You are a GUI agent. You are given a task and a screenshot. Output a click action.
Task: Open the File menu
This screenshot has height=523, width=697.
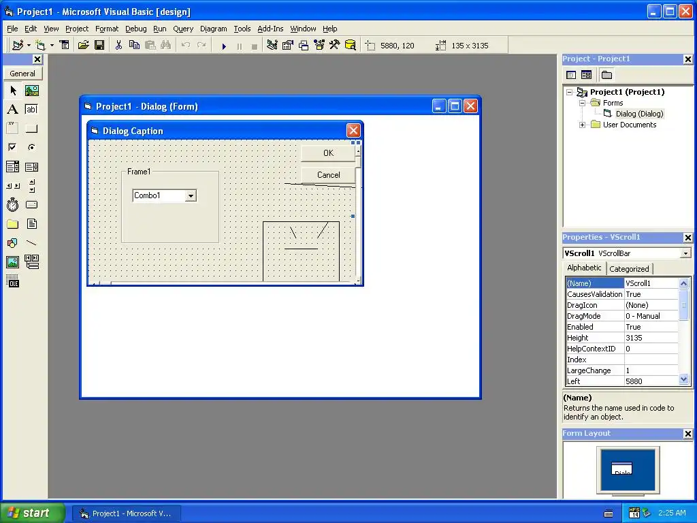12,29
